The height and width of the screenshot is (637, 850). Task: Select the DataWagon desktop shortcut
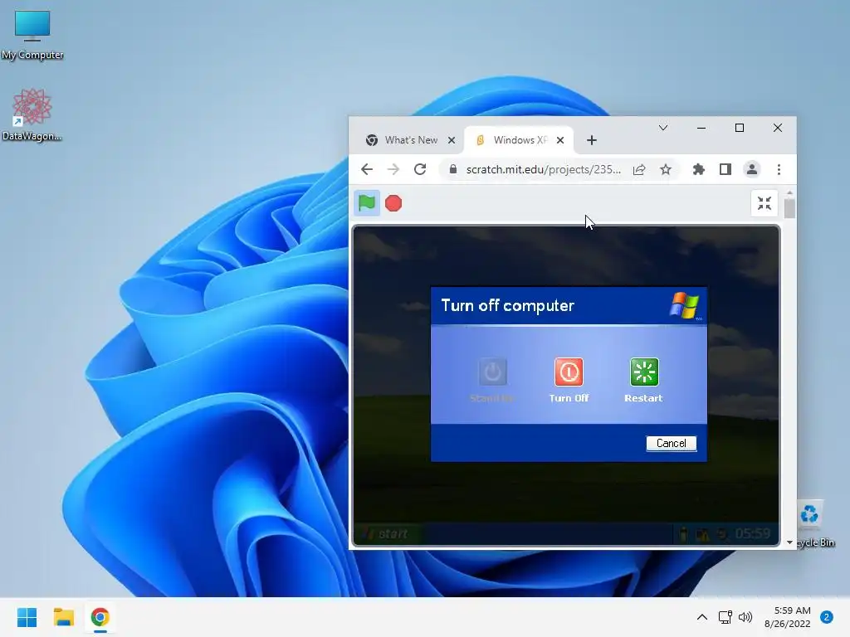tap(32, 114)
